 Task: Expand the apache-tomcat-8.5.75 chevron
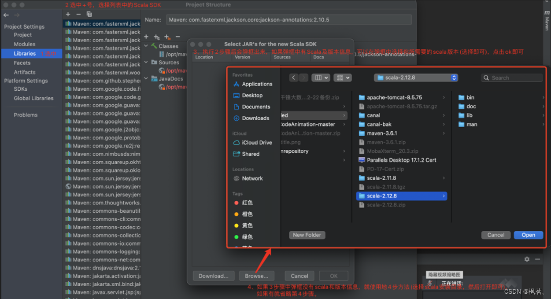point(444,98)
